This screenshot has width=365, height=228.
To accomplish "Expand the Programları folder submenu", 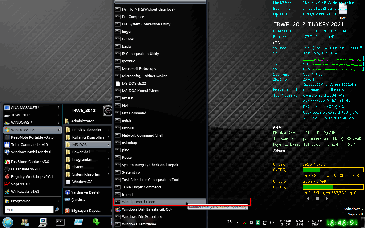I will 88,159.
